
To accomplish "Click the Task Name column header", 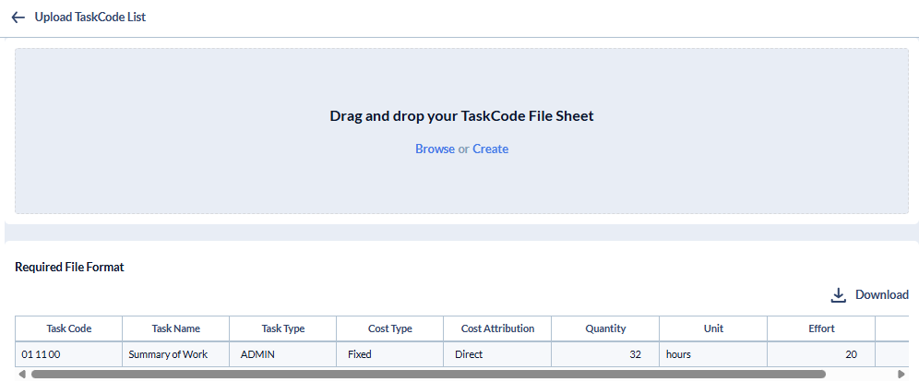I will (175, 328).
